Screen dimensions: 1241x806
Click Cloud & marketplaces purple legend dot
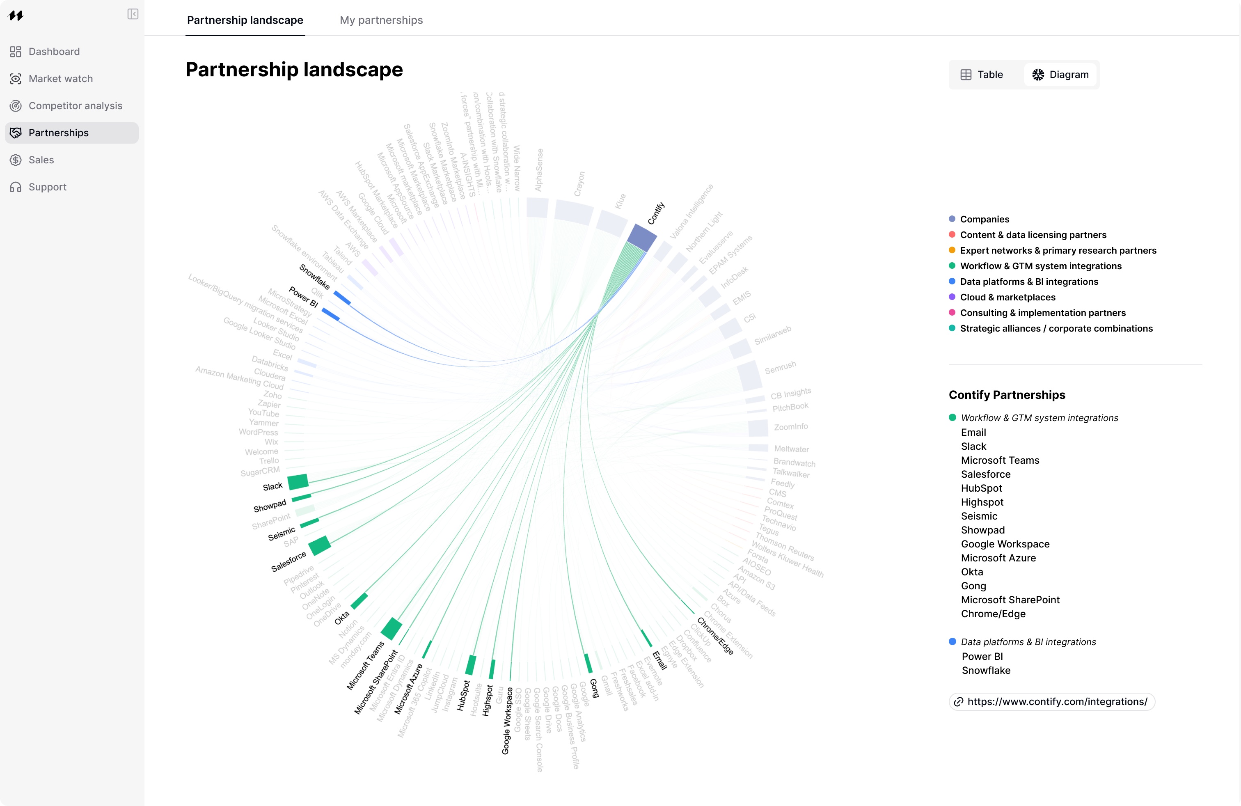[x=952, y=297]
